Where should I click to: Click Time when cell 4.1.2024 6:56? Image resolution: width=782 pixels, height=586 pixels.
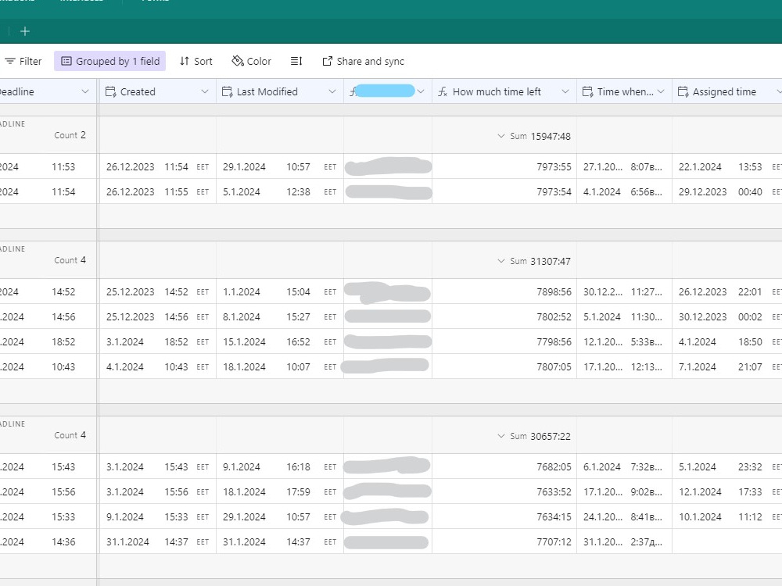coord(624,191)
